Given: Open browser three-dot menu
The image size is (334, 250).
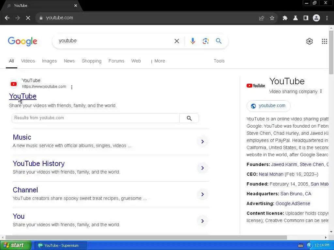Looking at the screenshot, I should pos(327,18).
